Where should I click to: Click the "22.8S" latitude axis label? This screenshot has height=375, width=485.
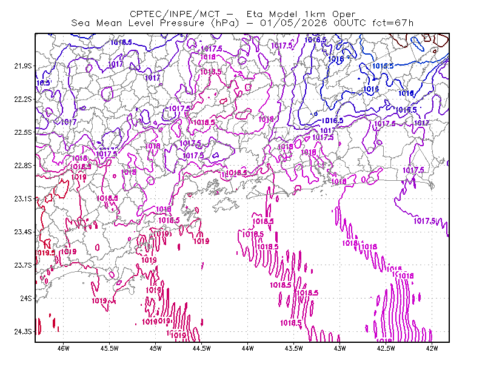[23, 166]
